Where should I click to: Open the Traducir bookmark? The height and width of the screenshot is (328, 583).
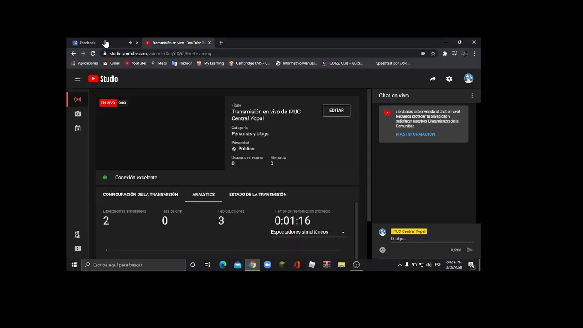pos(182,63)
